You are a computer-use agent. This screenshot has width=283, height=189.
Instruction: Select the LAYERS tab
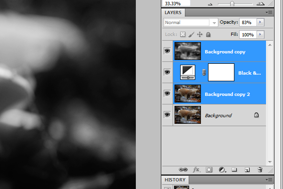coord(173,13)
